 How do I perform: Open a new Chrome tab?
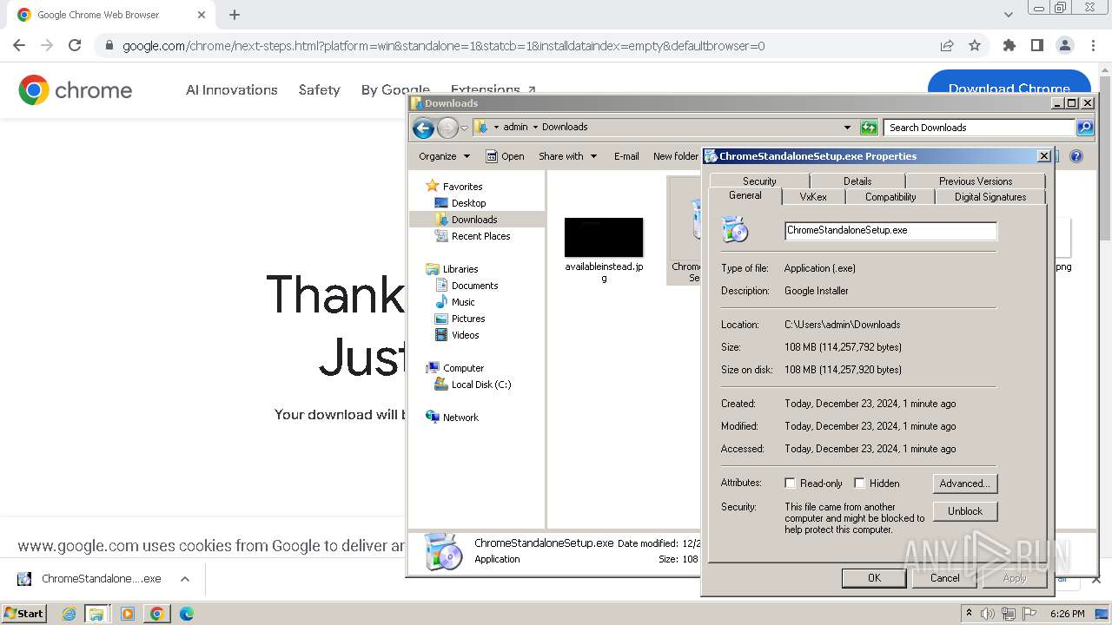point(235,15)
